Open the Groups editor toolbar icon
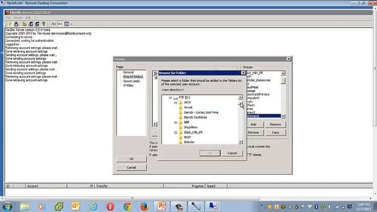Image resolution: width=377 pixels, height=212 pixels. (x=37, y=24)
